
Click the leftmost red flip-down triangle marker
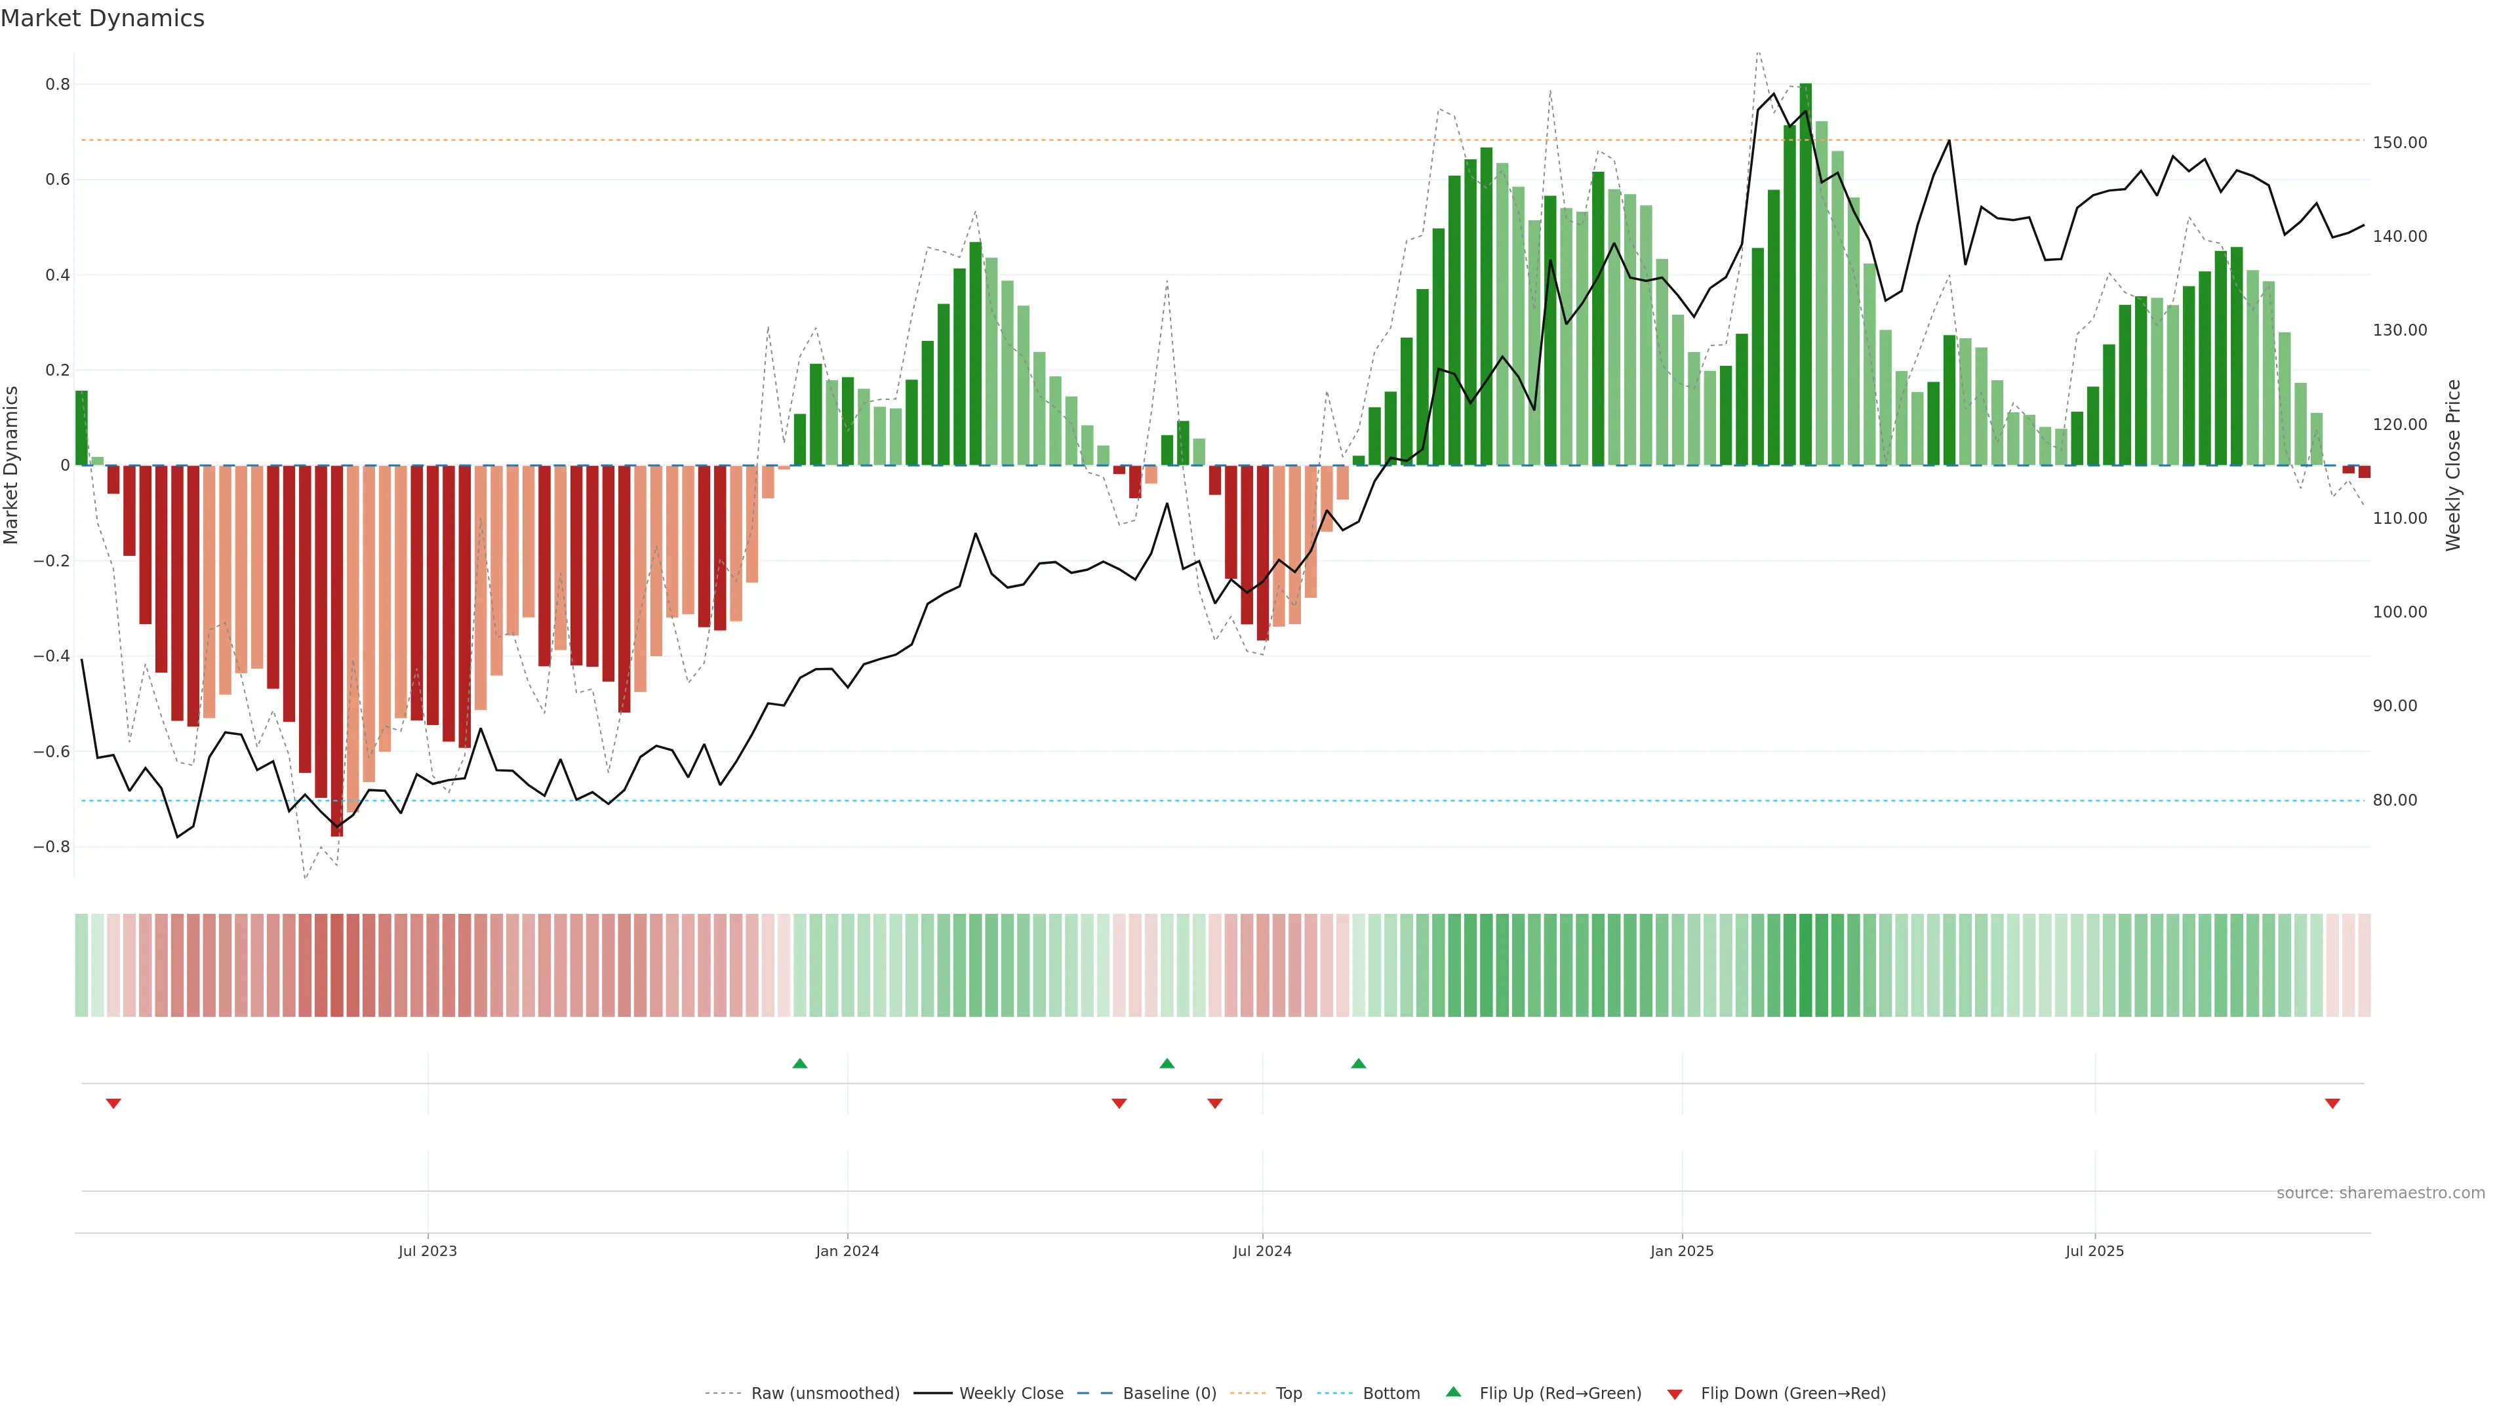[113, 1103]
